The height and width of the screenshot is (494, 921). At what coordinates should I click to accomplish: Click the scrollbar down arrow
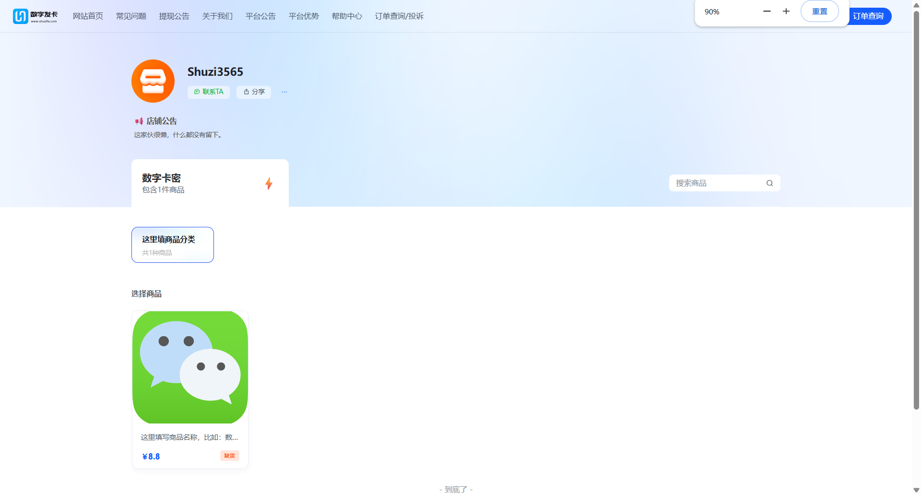click(917, 490)
